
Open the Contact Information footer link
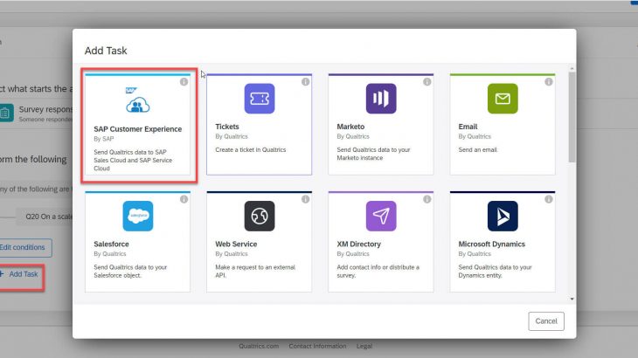[317, 347]
